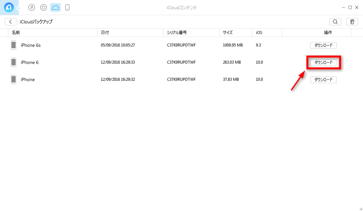This screenshot has height=211, width=363.
Task: Select the iCloud content cloud icon
Action: tap(55, 7)
